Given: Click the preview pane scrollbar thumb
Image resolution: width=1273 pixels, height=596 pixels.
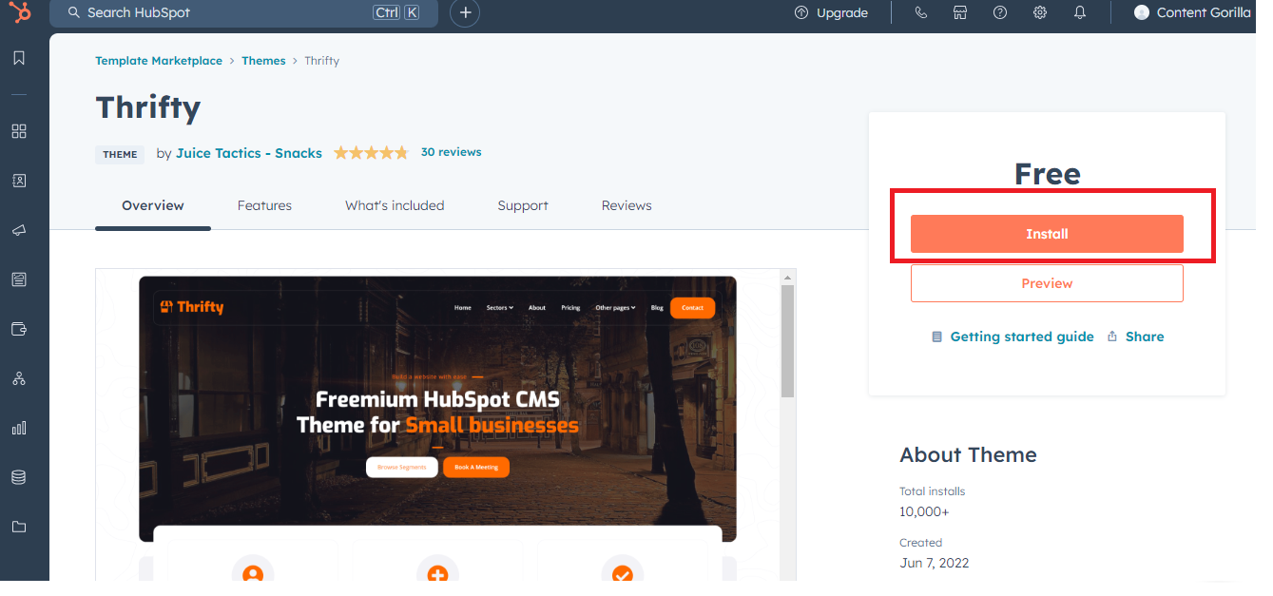Looking at the screenshot, I should (787, 340).
